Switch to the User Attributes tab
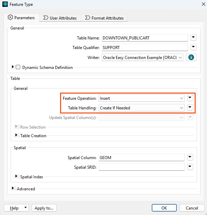207x215 pixels. [x=60, y=18]
